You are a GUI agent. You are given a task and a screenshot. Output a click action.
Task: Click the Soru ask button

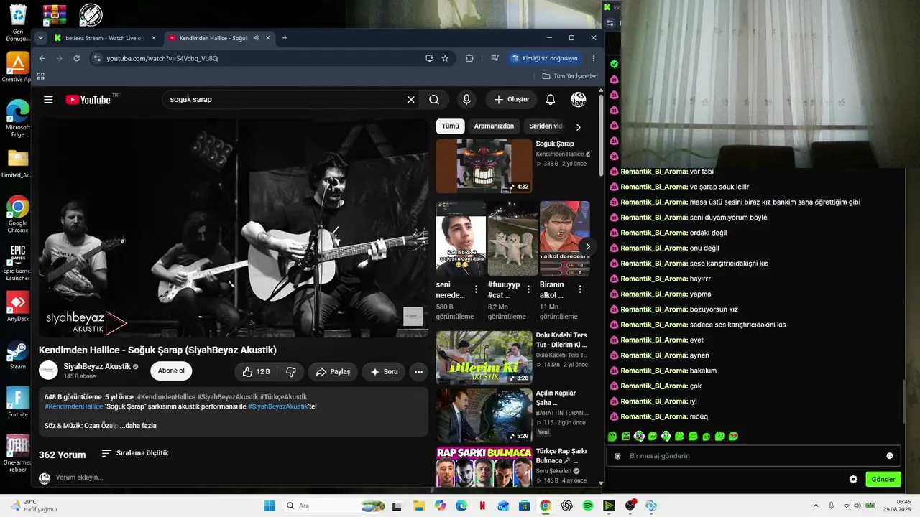pos(383,371)
